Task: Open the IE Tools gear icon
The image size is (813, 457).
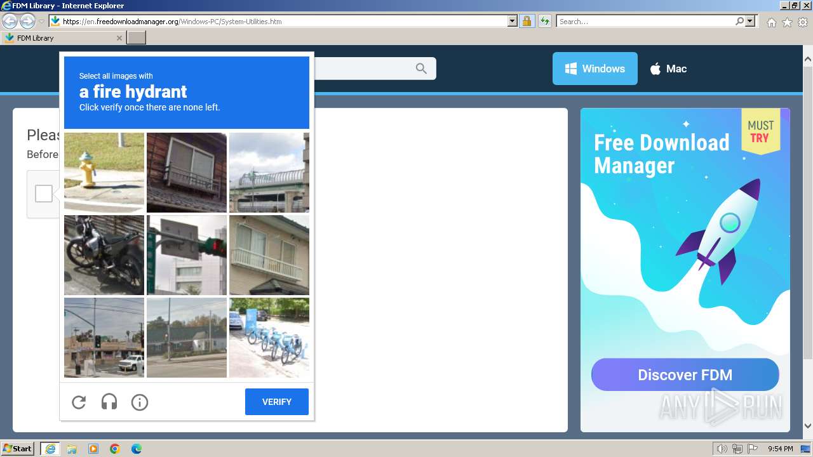Action: click(803, 22)
